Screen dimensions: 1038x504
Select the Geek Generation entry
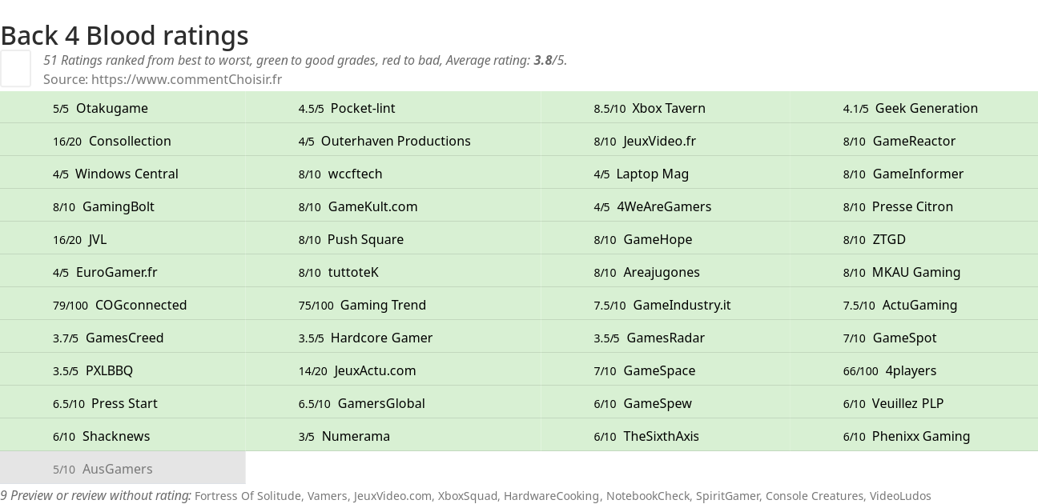(914, 108)
